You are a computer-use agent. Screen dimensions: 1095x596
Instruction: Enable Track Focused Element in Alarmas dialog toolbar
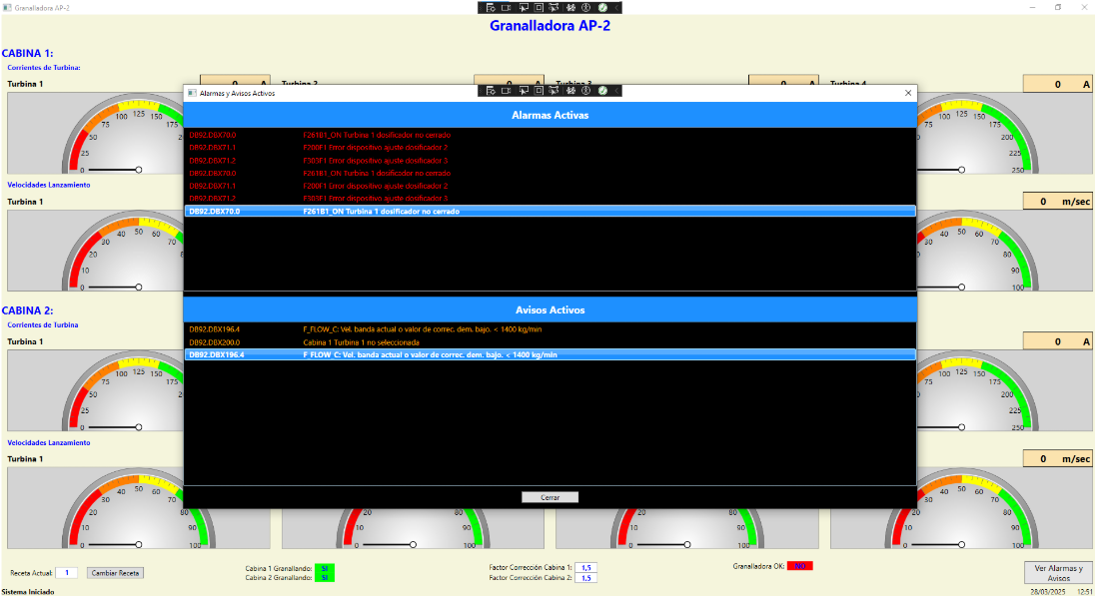click(x=553, y=91)
